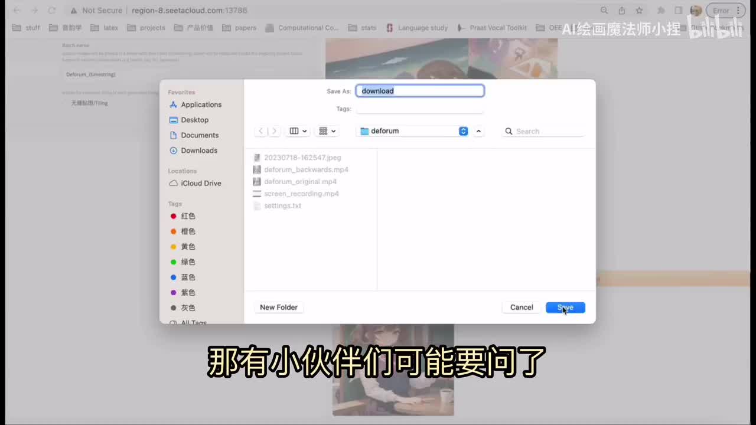Toggle the 无缝贴图/Tiling checkbox
This screenshot has width=756, height=425.
coord(67,103)
